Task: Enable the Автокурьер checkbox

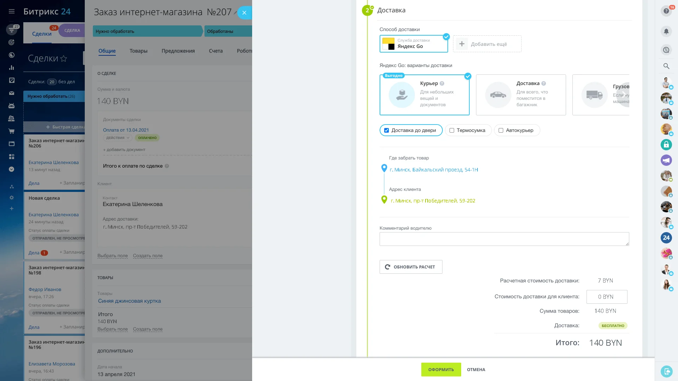Action: pos(501,131)
